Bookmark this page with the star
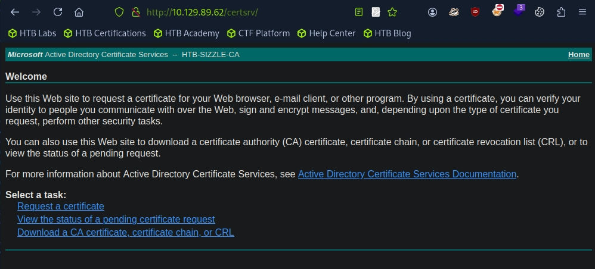 click(392, 12)
